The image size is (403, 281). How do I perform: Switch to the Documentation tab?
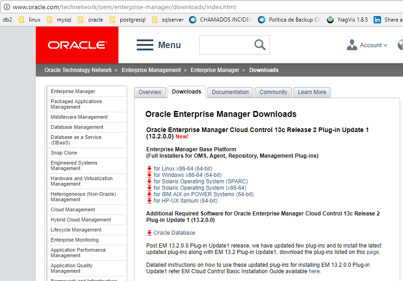coord(230,92)
